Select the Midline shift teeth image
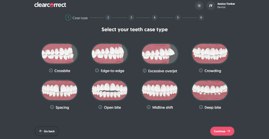The height and width of the screenshot is (139, 269). tap(160, 90)
